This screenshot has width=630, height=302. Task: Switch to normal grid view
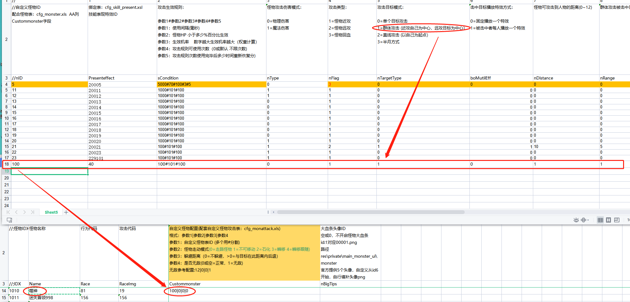[x=600, y=220]
